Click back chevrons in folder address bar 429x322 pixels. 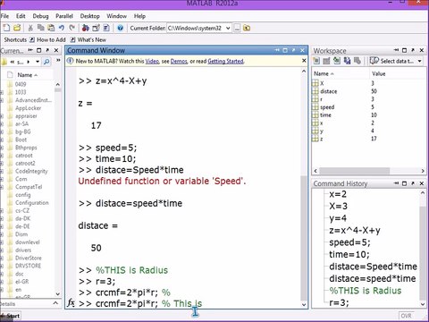click(13, 62)
